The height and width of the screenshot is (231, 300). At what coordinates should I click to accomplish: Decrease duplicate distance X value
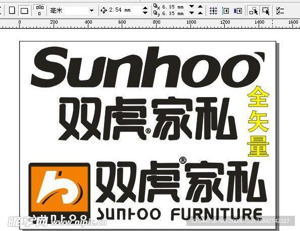(191, 7)
